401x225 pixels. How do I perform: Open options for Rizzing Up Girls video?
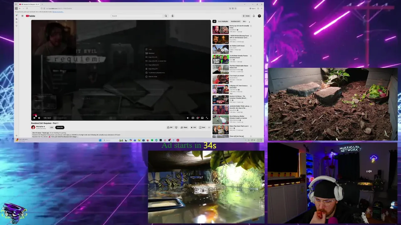251,26
